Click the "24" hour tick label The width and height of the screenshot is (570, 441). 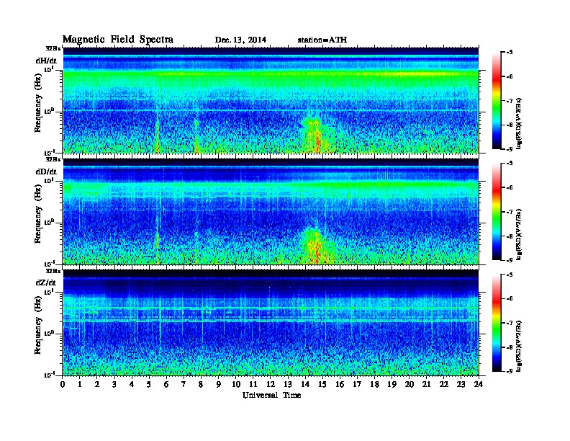(x=479, y=385)
